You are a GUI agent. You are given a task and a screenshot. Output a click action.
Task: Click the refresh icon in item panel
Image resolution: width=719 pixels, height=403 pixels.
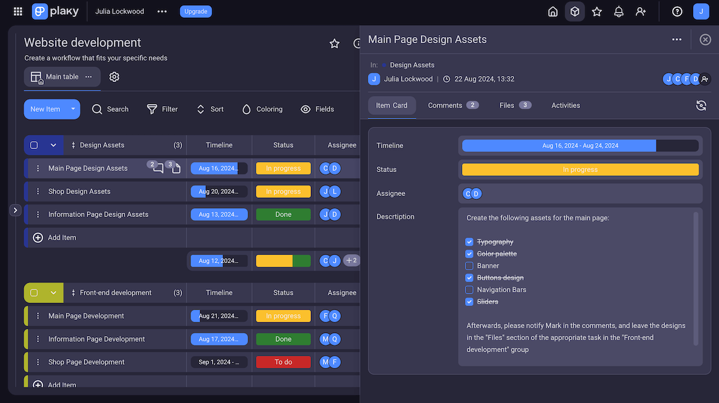coord(701,105)
